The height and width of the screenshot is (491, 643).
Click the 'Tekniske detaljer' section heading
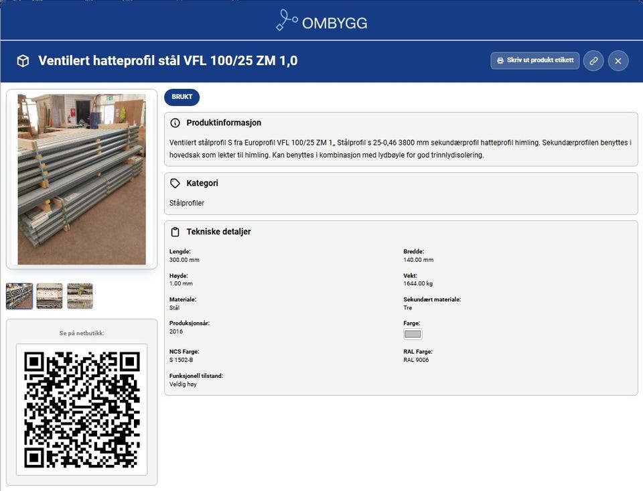[x=218, y=232]
